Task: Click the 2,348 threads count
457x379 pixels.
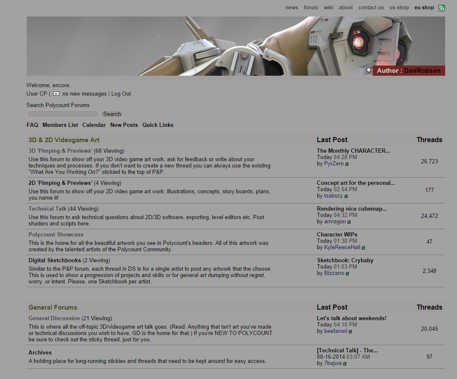Action: 430,271
